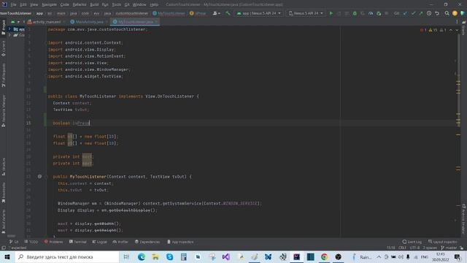This screenshot has height=263, width=467.
Task: Open the Nexus 5 API 24 device dropdown
Action: point(306,13)
